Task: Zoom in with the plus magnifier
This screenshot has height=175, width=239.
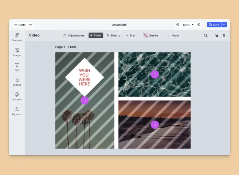Action: click(x=199, y=25)
